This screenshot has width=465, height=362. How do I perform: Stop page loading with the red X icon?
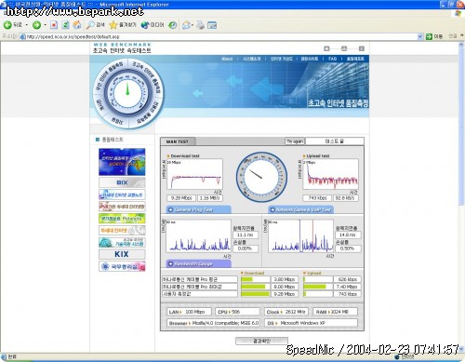coord(54,25)
